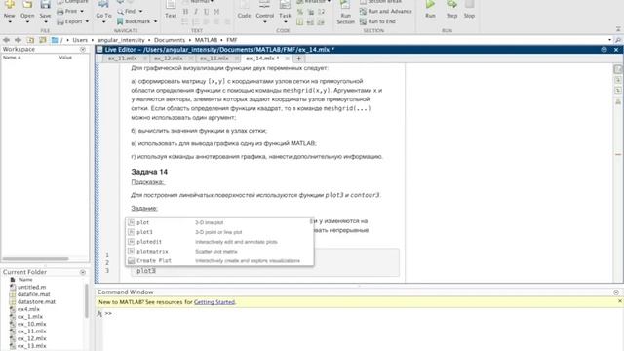Click the Open folder icon
The width and height of the screenshot is (624, 351).
(27, 5)
